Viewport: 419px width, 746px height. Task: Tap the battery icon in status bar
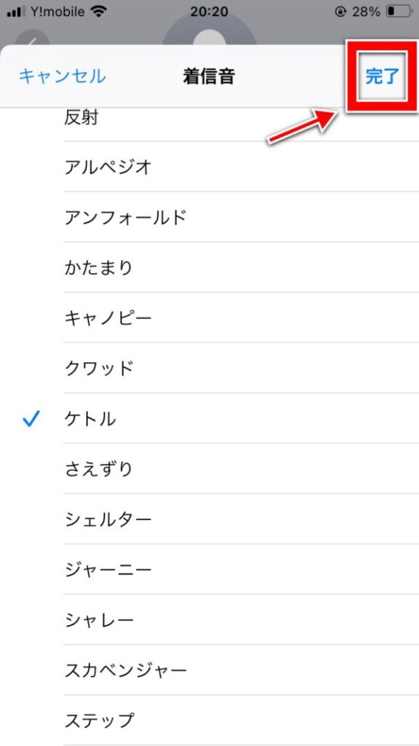[399, 12]
